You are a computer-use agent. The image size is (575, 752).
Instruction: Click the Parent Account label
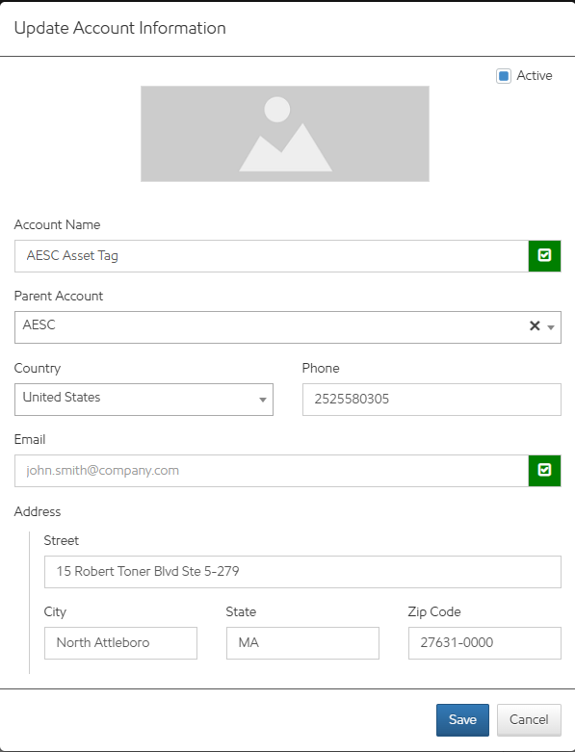pos(59,296)
